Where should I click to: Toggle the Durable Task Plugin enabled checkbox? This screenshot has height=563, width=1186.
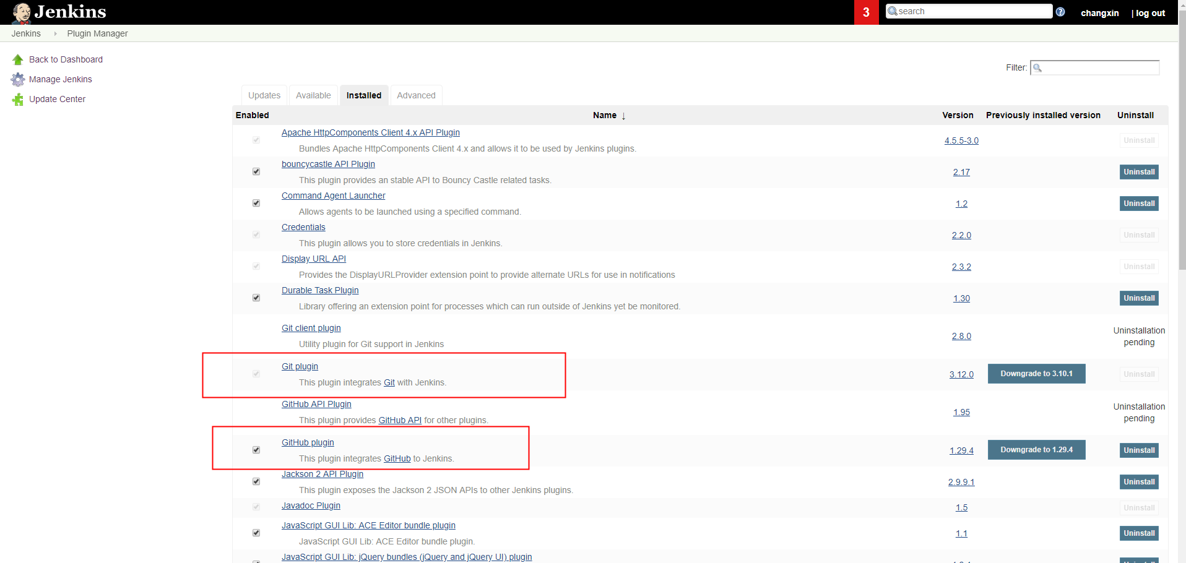pos(256,298)
